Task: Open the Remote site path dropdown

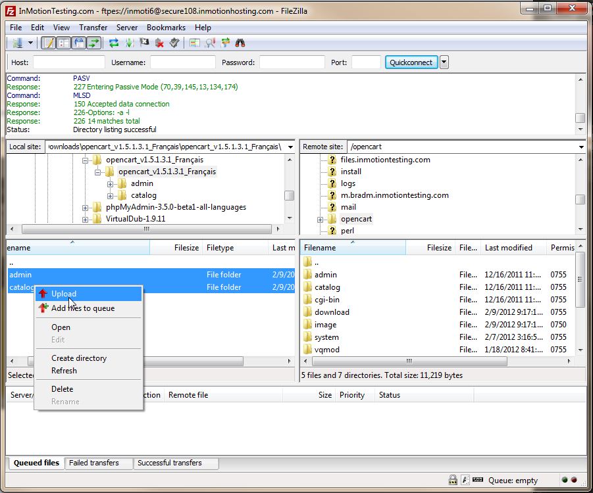Action: point(581,147)
